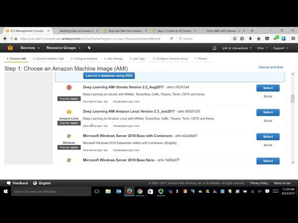Open the Windows Store taskbar icon
Viewport: 298px width, 223px height.
point(150,191)
